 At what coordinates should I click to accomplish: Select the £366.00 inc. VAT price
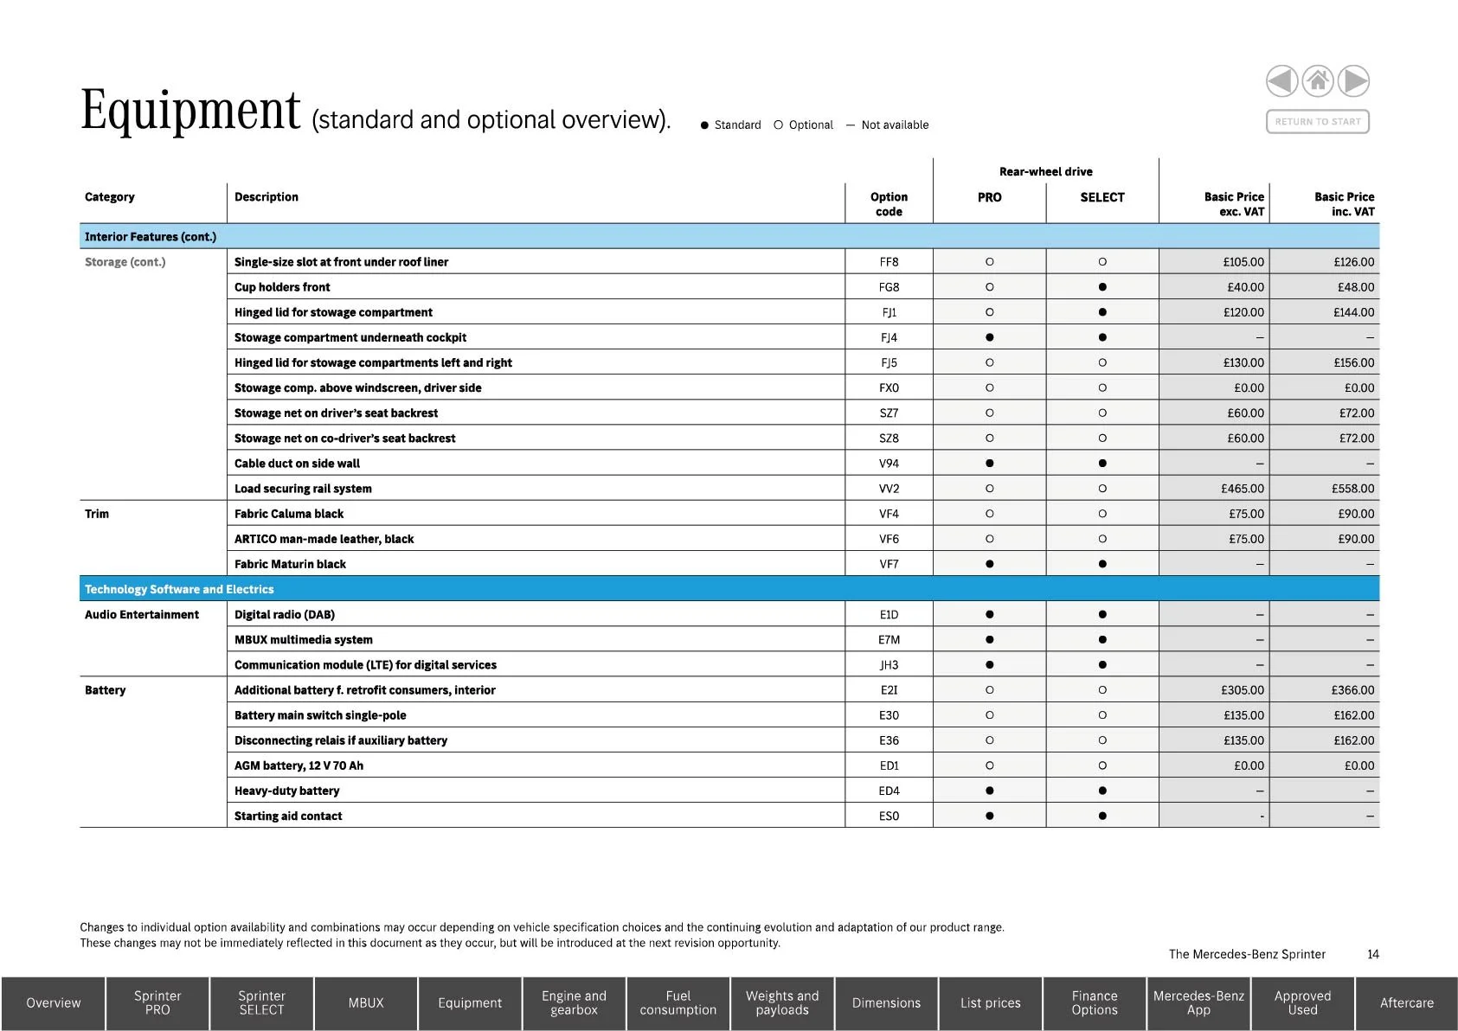coord(1353,690)
